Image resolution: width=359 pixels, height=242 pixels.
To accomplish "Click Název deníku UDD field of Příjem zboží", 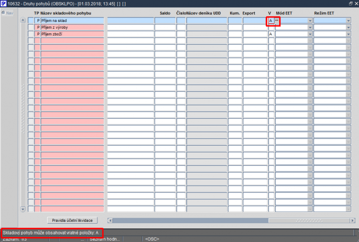I will point(207,34).
